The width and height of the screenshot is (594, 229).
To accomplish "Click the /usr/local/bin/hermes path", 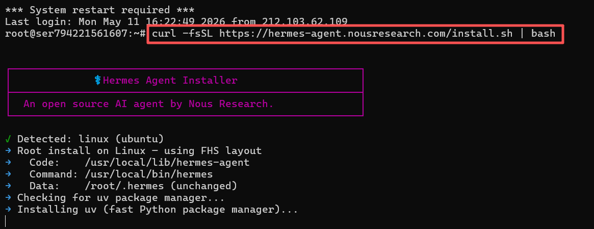I will pos(149,174).
